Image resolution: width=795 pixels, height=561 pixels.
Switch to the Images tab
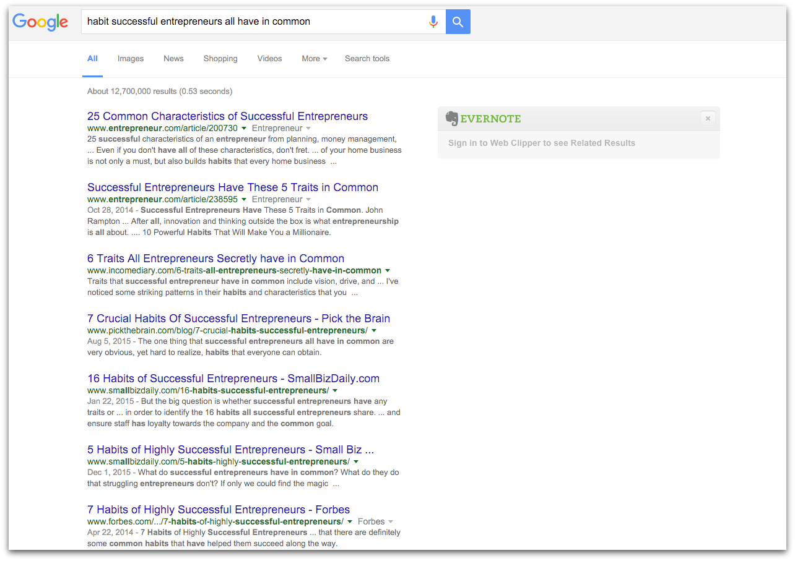click(x=131, y=59)
